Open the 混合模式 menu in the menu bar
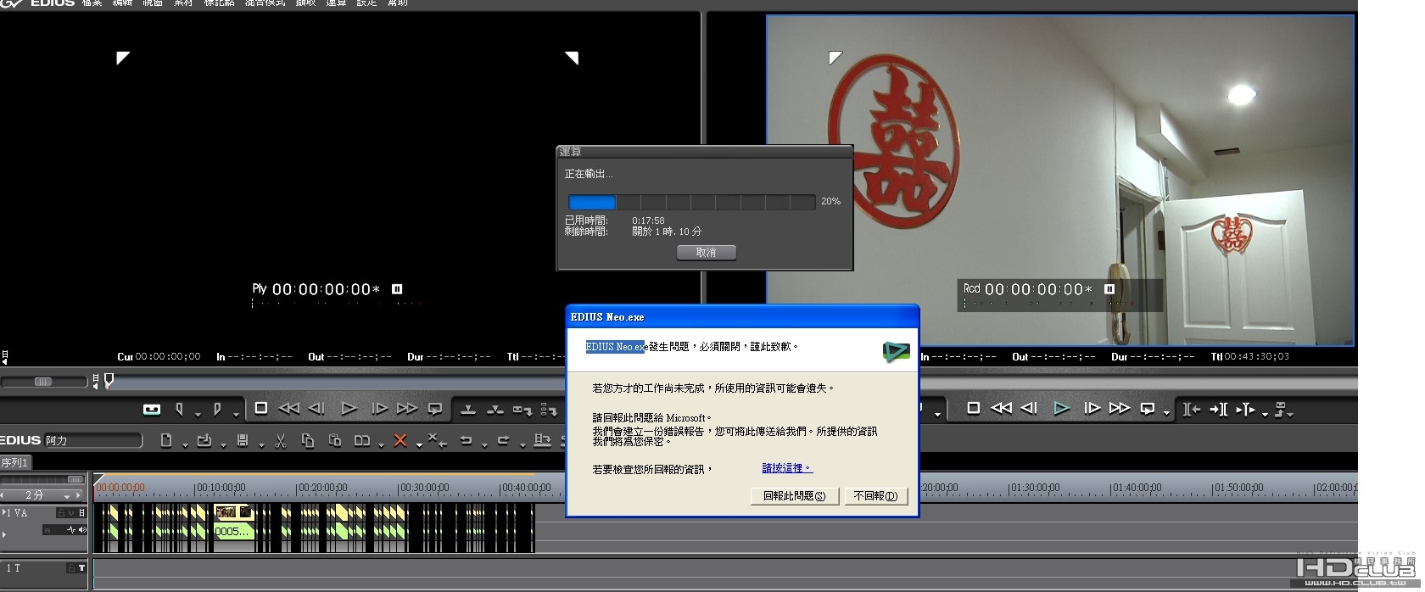This screenshot has width=1425, height=592. (265, 3)
